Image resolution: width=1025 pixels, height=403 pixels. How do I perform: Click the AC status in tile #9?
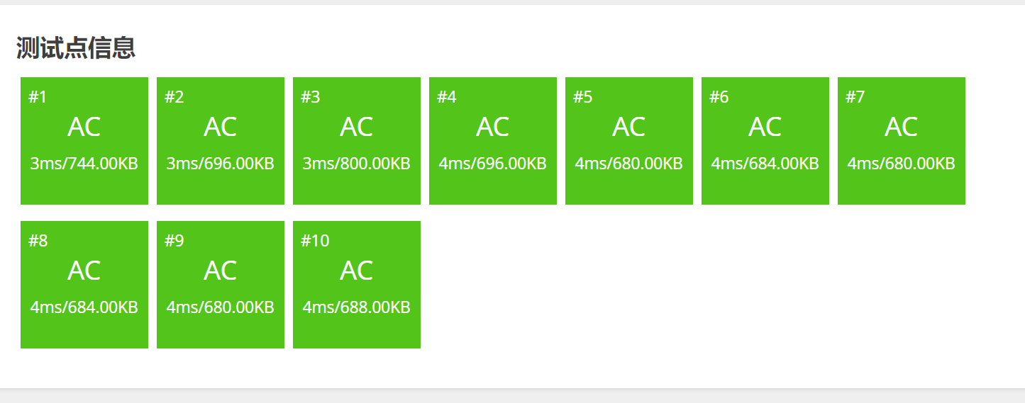point(221,271)
